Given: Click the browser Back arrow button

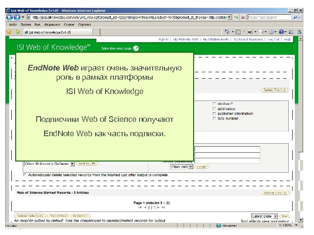Looking at the screenshot, I should [10, 17].
